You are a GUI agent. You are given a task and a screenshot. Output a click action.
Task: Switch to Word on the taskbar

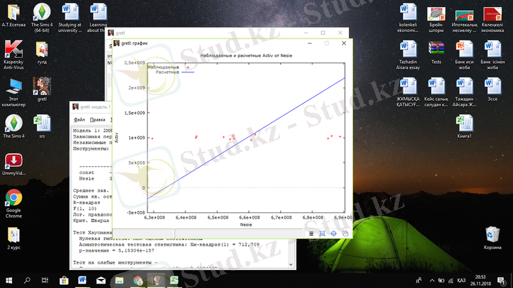(x=82, y=280)
